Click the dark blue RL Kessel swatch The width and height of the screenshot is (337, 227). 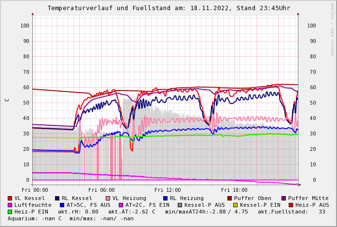(57, 198)
